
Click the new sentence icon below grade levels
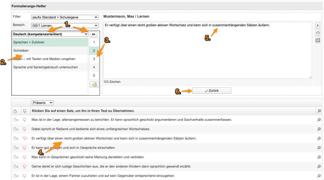(94, 85)
